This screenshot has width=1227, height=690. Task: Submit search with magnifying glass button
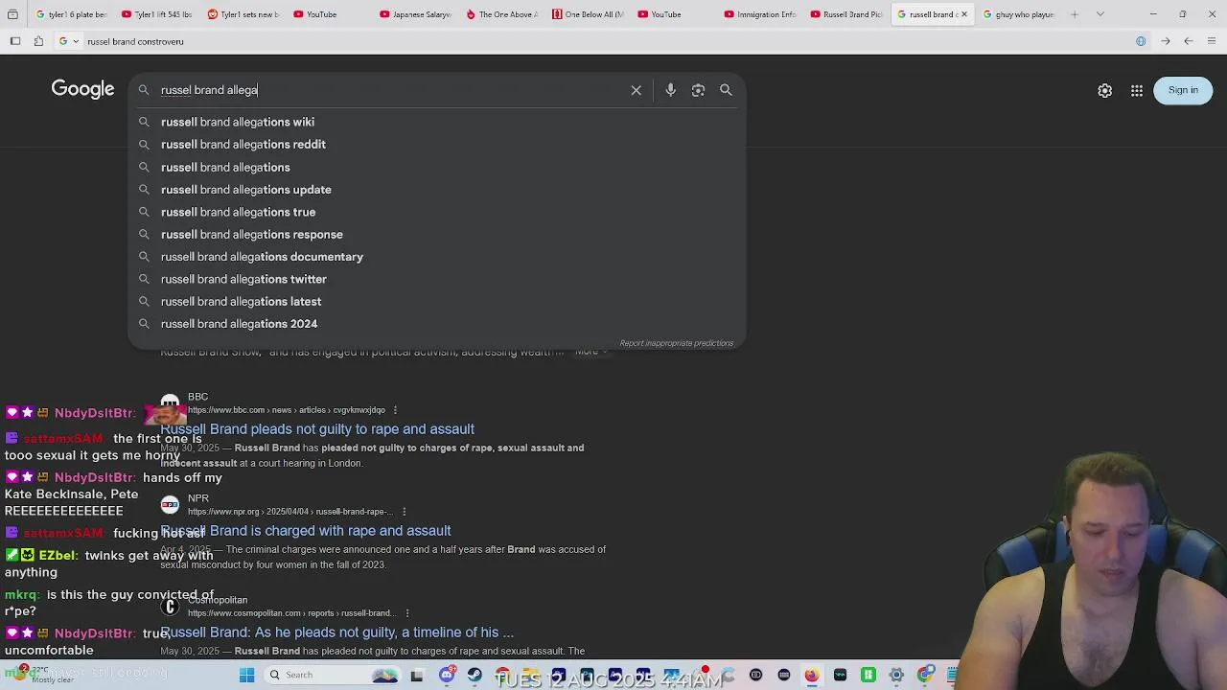726,90
